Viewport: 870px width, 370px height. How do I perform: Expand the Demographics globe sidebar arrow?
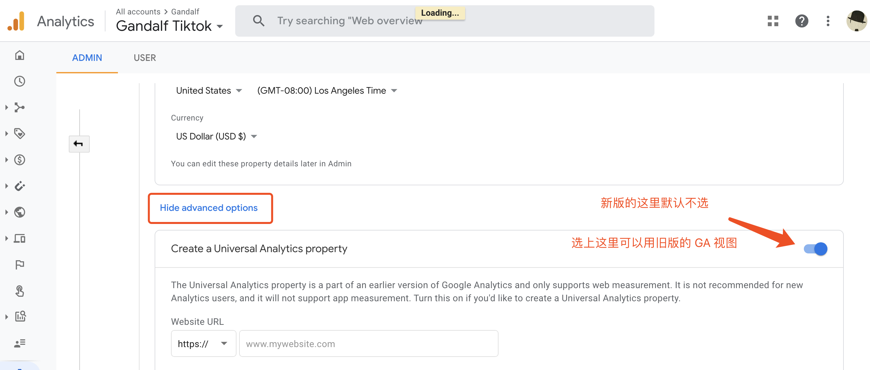point(7,212)
